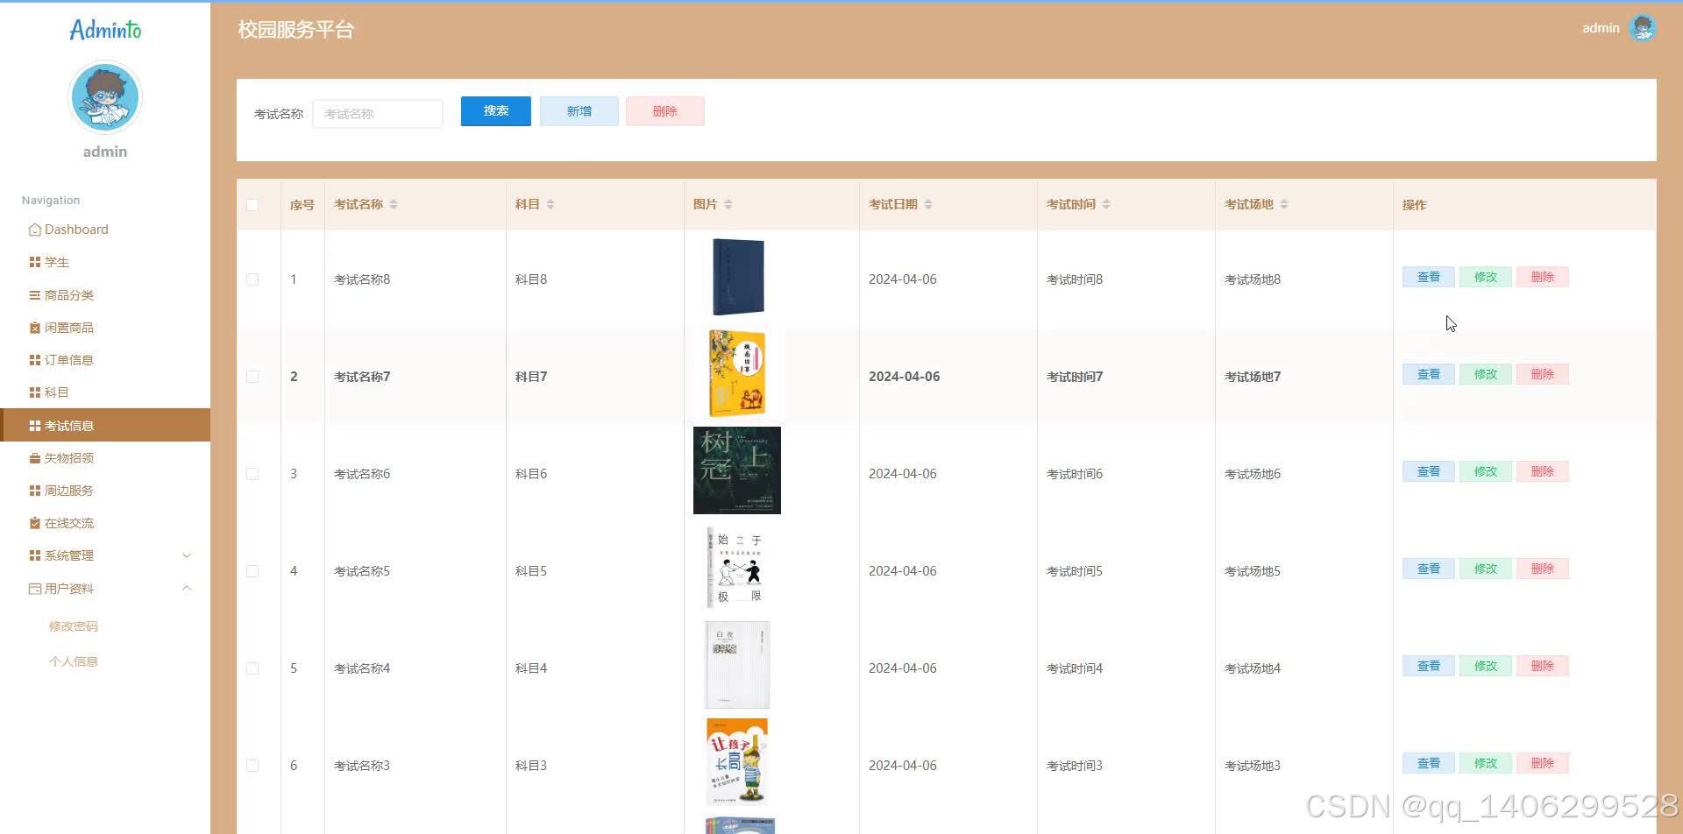Toggle the select-all checkbox in table header

pos(252,205)
